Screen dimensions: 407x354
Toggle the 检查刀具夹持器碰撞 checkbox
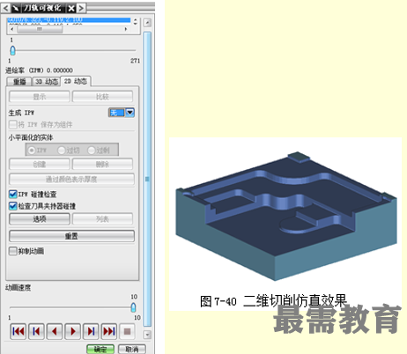pyautogui.click(x=12, y=206)
